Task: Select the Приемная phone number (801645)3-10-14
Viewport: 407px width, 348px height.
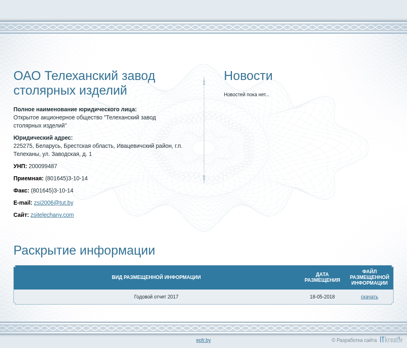Action: (66, 178)
